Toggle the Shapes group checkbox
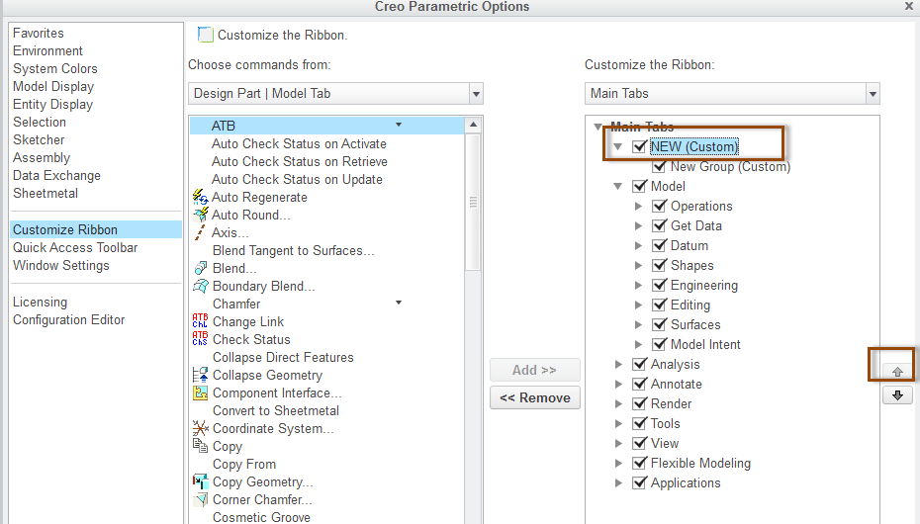Viewport: 920px width, 524px height. tap(660, 266)
